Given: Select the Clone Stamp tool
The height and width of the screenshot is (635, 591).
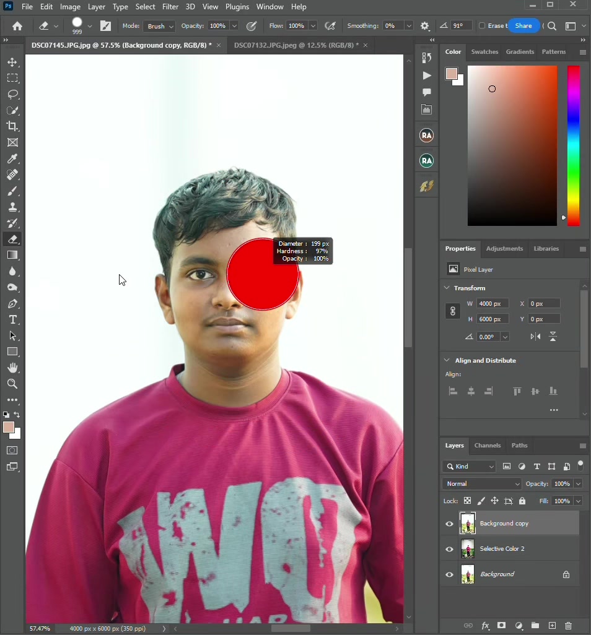Looking at the screenshot, I should 12,207.
